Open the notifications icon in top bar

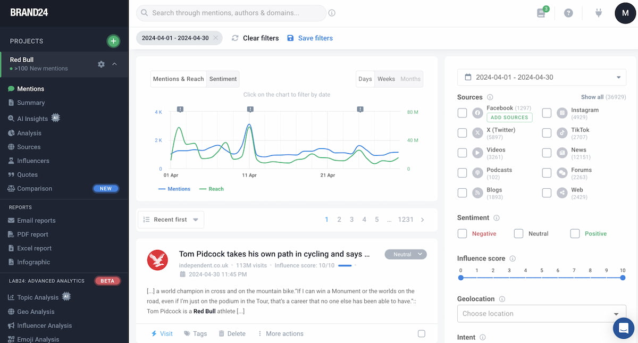click(540, 12)
